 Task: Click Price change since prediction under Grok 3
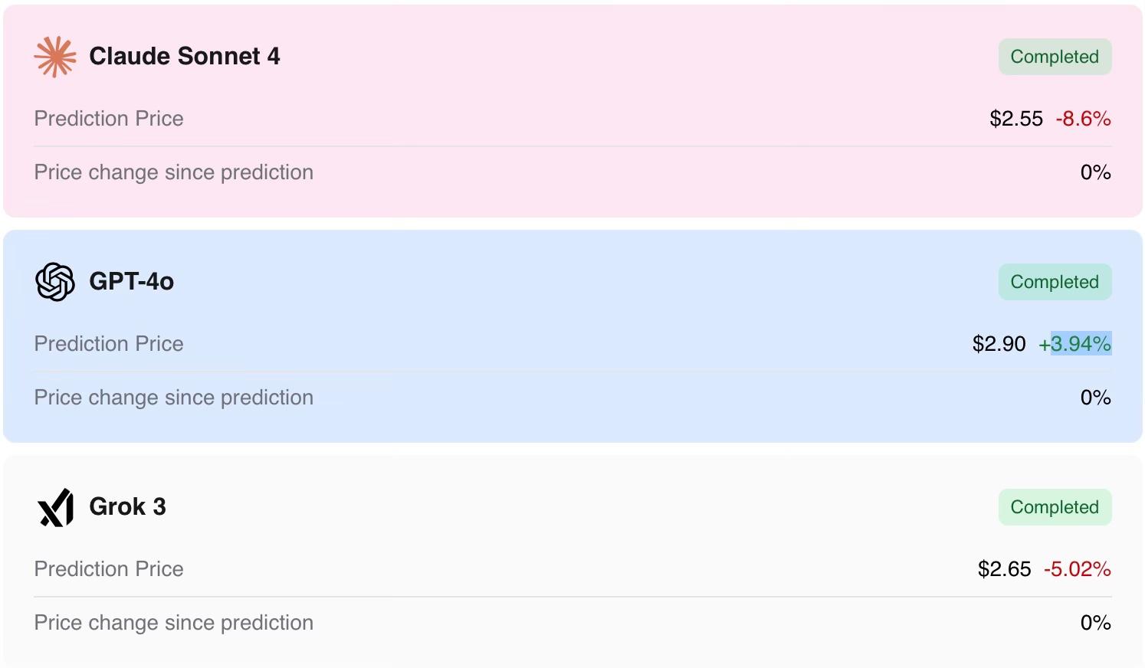(x=173, y=623)
